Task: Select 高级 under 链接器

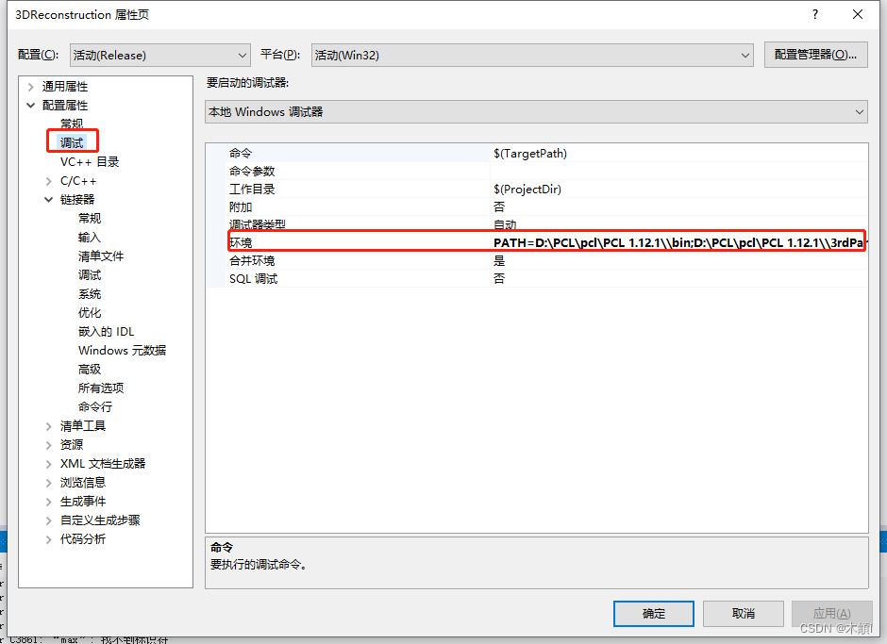Action: (90, 370)
